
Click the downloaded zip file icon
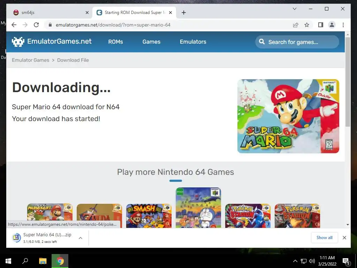[16, 238]
